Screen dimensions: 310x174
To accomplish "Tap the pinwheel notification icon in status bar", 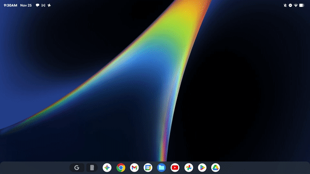I will 49,5.
